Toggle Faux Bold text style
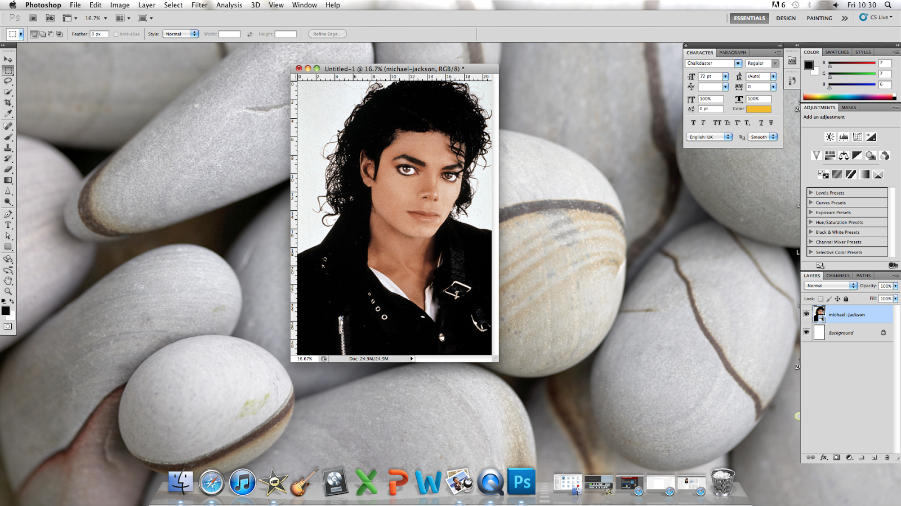The height and width of the screenshot is (506, 901). (693, 123)
